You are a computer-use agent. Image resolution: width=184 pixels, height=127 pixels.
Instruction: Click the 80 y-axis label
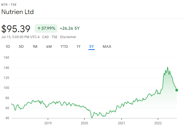click(x=7, y=98)
